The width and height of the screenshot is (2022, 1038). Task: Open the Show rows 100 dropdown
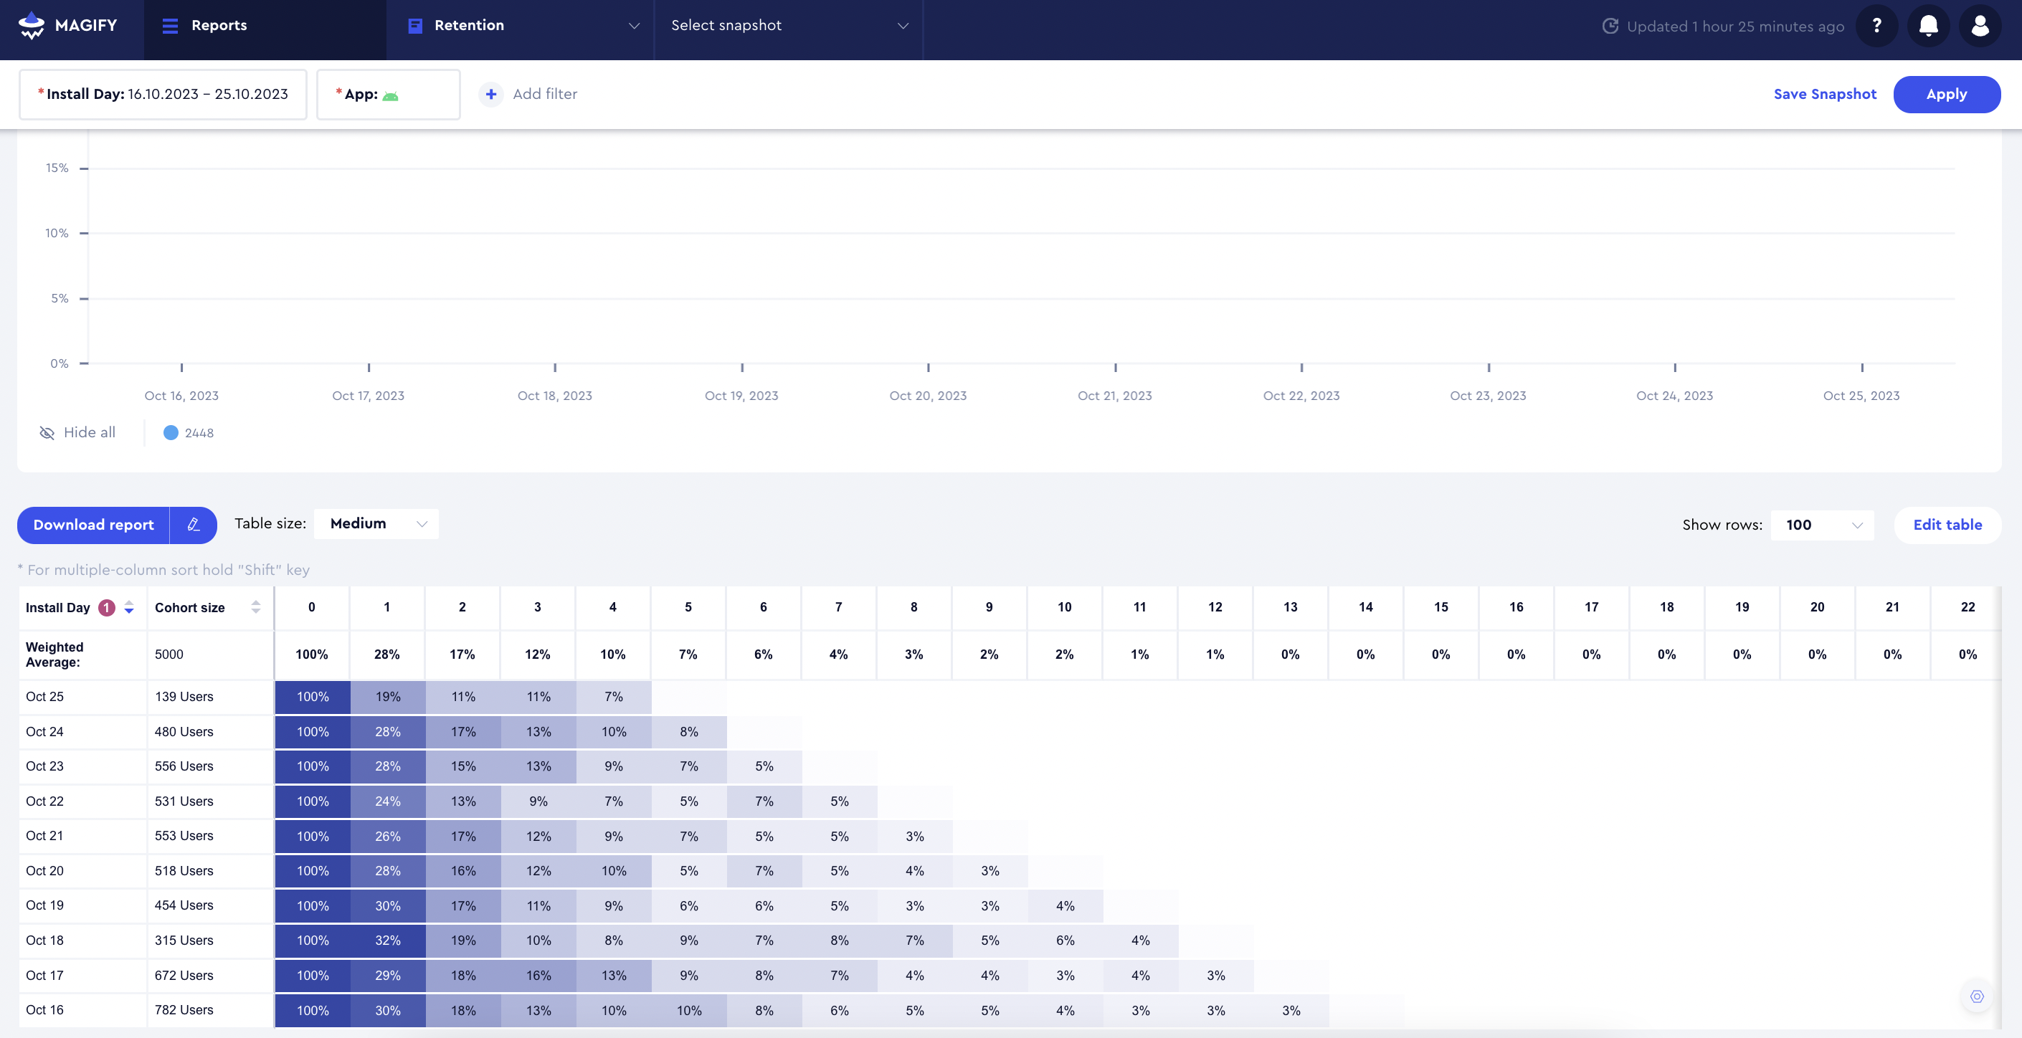pyautogui.click(x=1822, y=525)
